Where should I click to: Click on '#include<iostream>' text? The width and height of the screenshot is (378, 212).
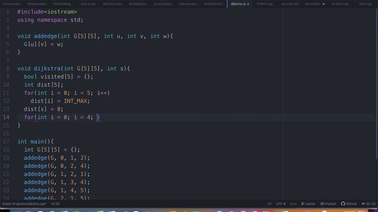pyautogui.click(x=47, y=12)
